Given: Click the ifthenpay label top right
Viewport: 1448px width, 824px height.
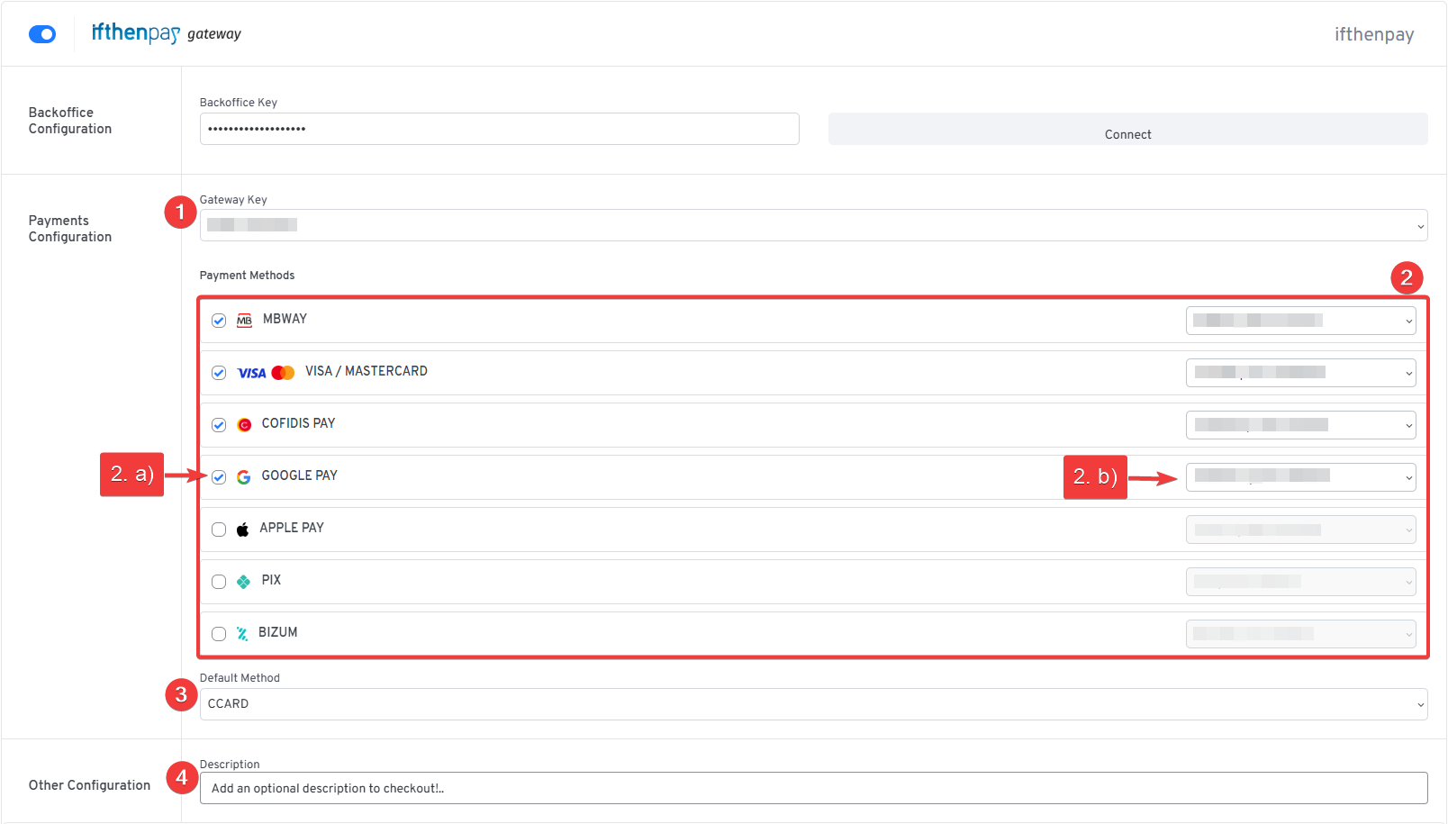Looking at the screenshot, I should (1374, 34).
